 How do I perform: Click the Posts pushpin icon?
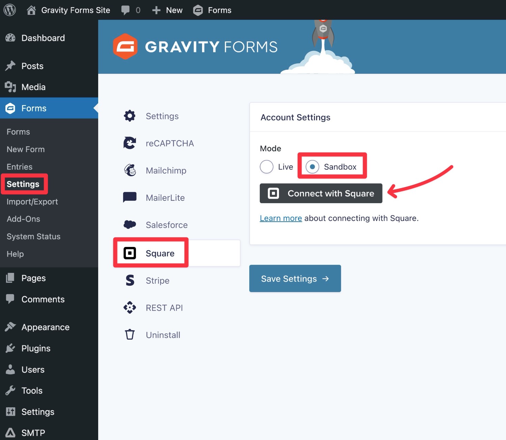click(10, 66)
